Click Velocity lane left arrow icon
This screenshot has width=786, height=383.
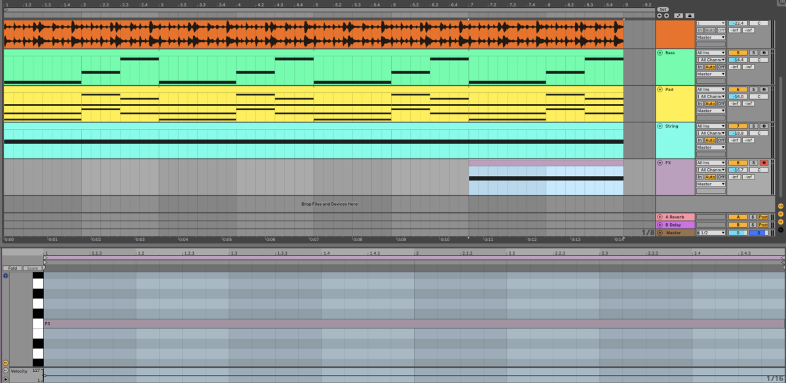tap(5, 370)
